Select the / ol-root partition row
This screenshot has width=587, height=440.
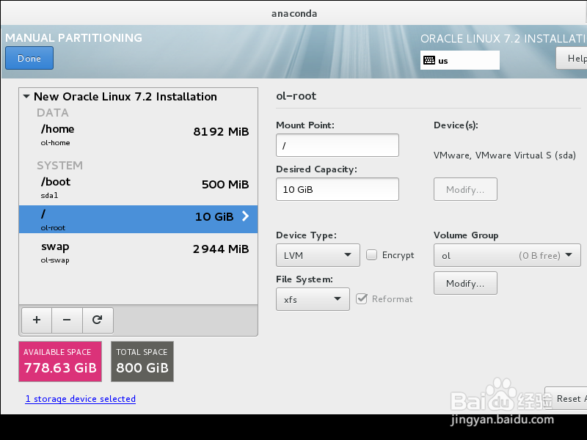[138, 219]
